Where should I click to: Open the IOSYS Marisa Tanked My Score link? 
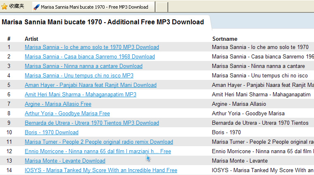pos(101,170)
